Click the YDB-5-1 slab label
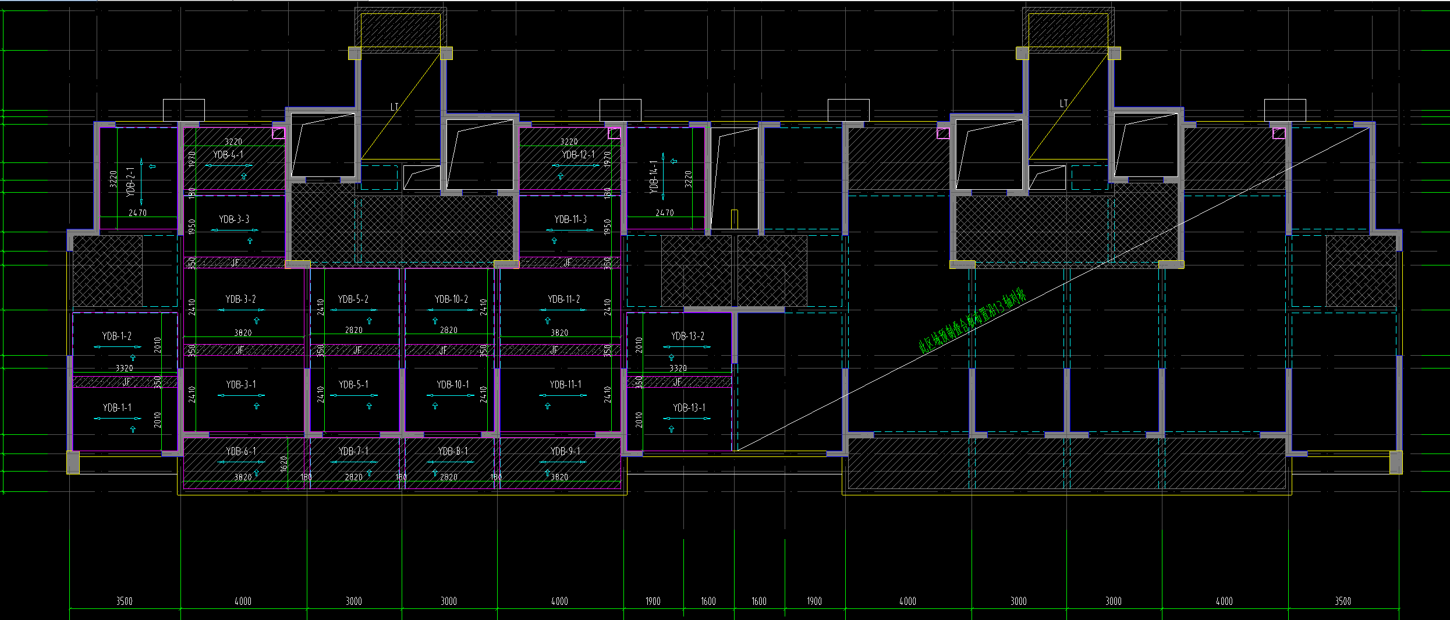1450x620 pixels. [x=353, y=385]
